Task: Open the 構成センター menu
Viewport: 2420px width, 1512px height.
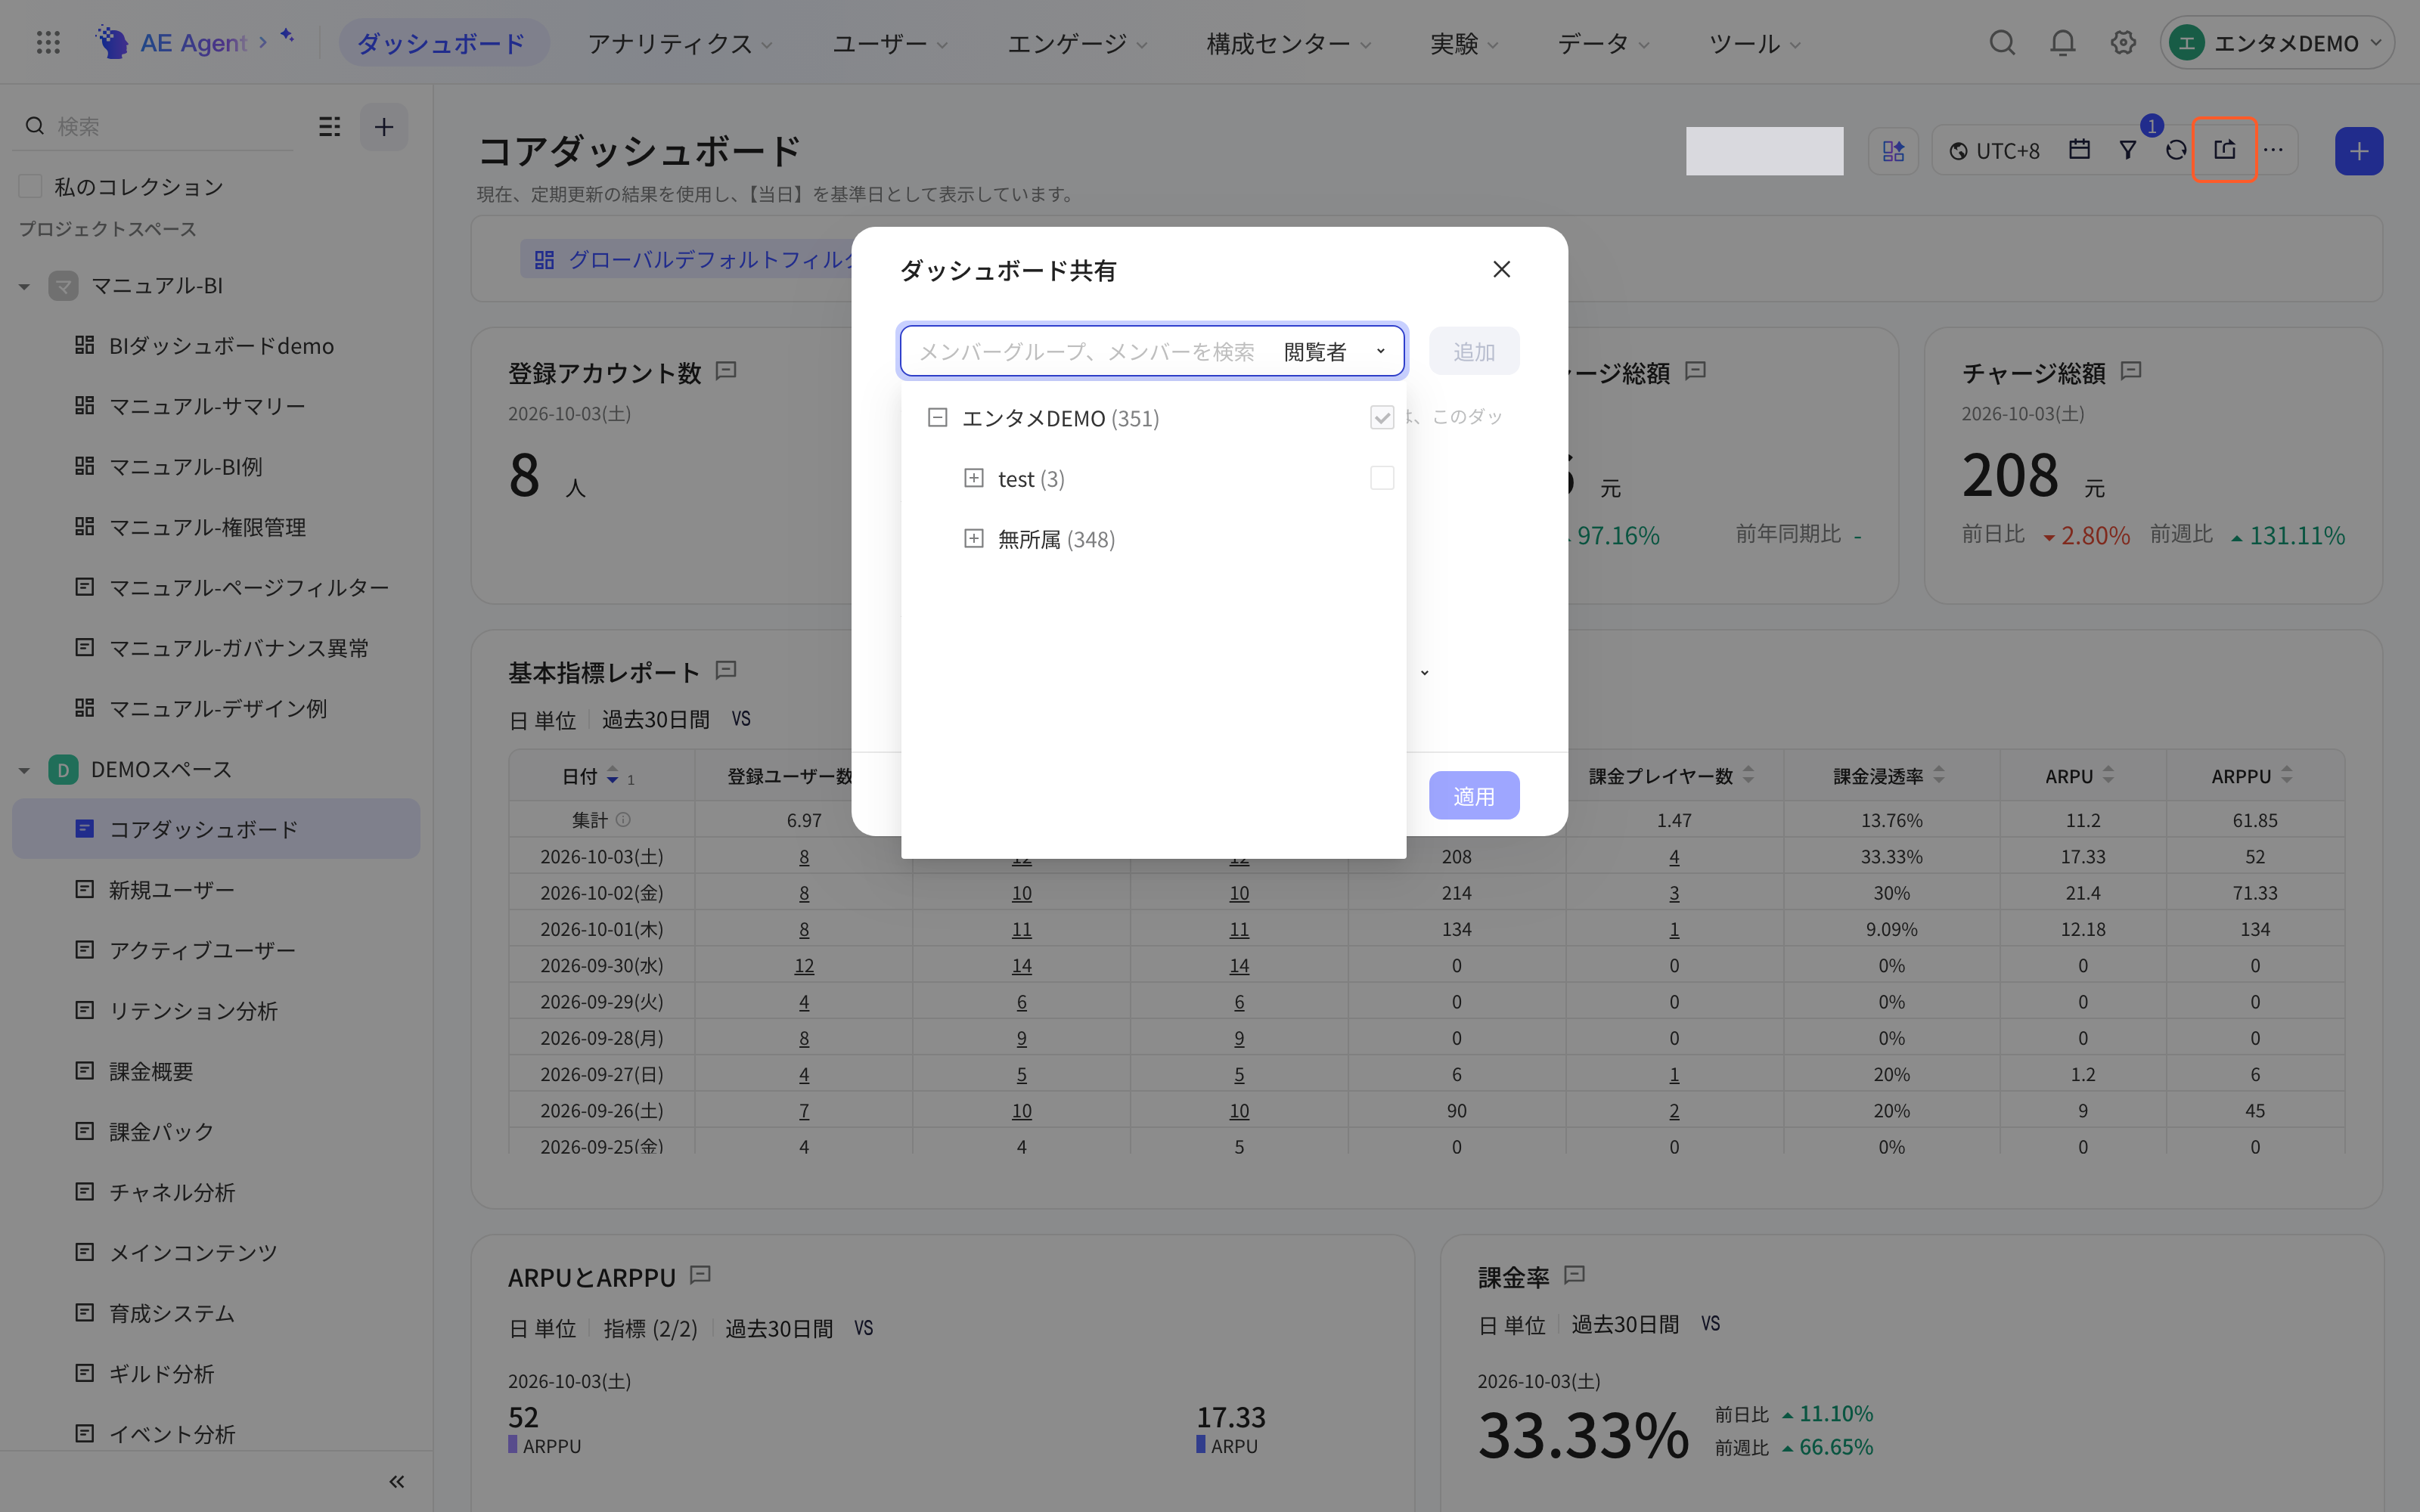Action: pos(1288,43)
